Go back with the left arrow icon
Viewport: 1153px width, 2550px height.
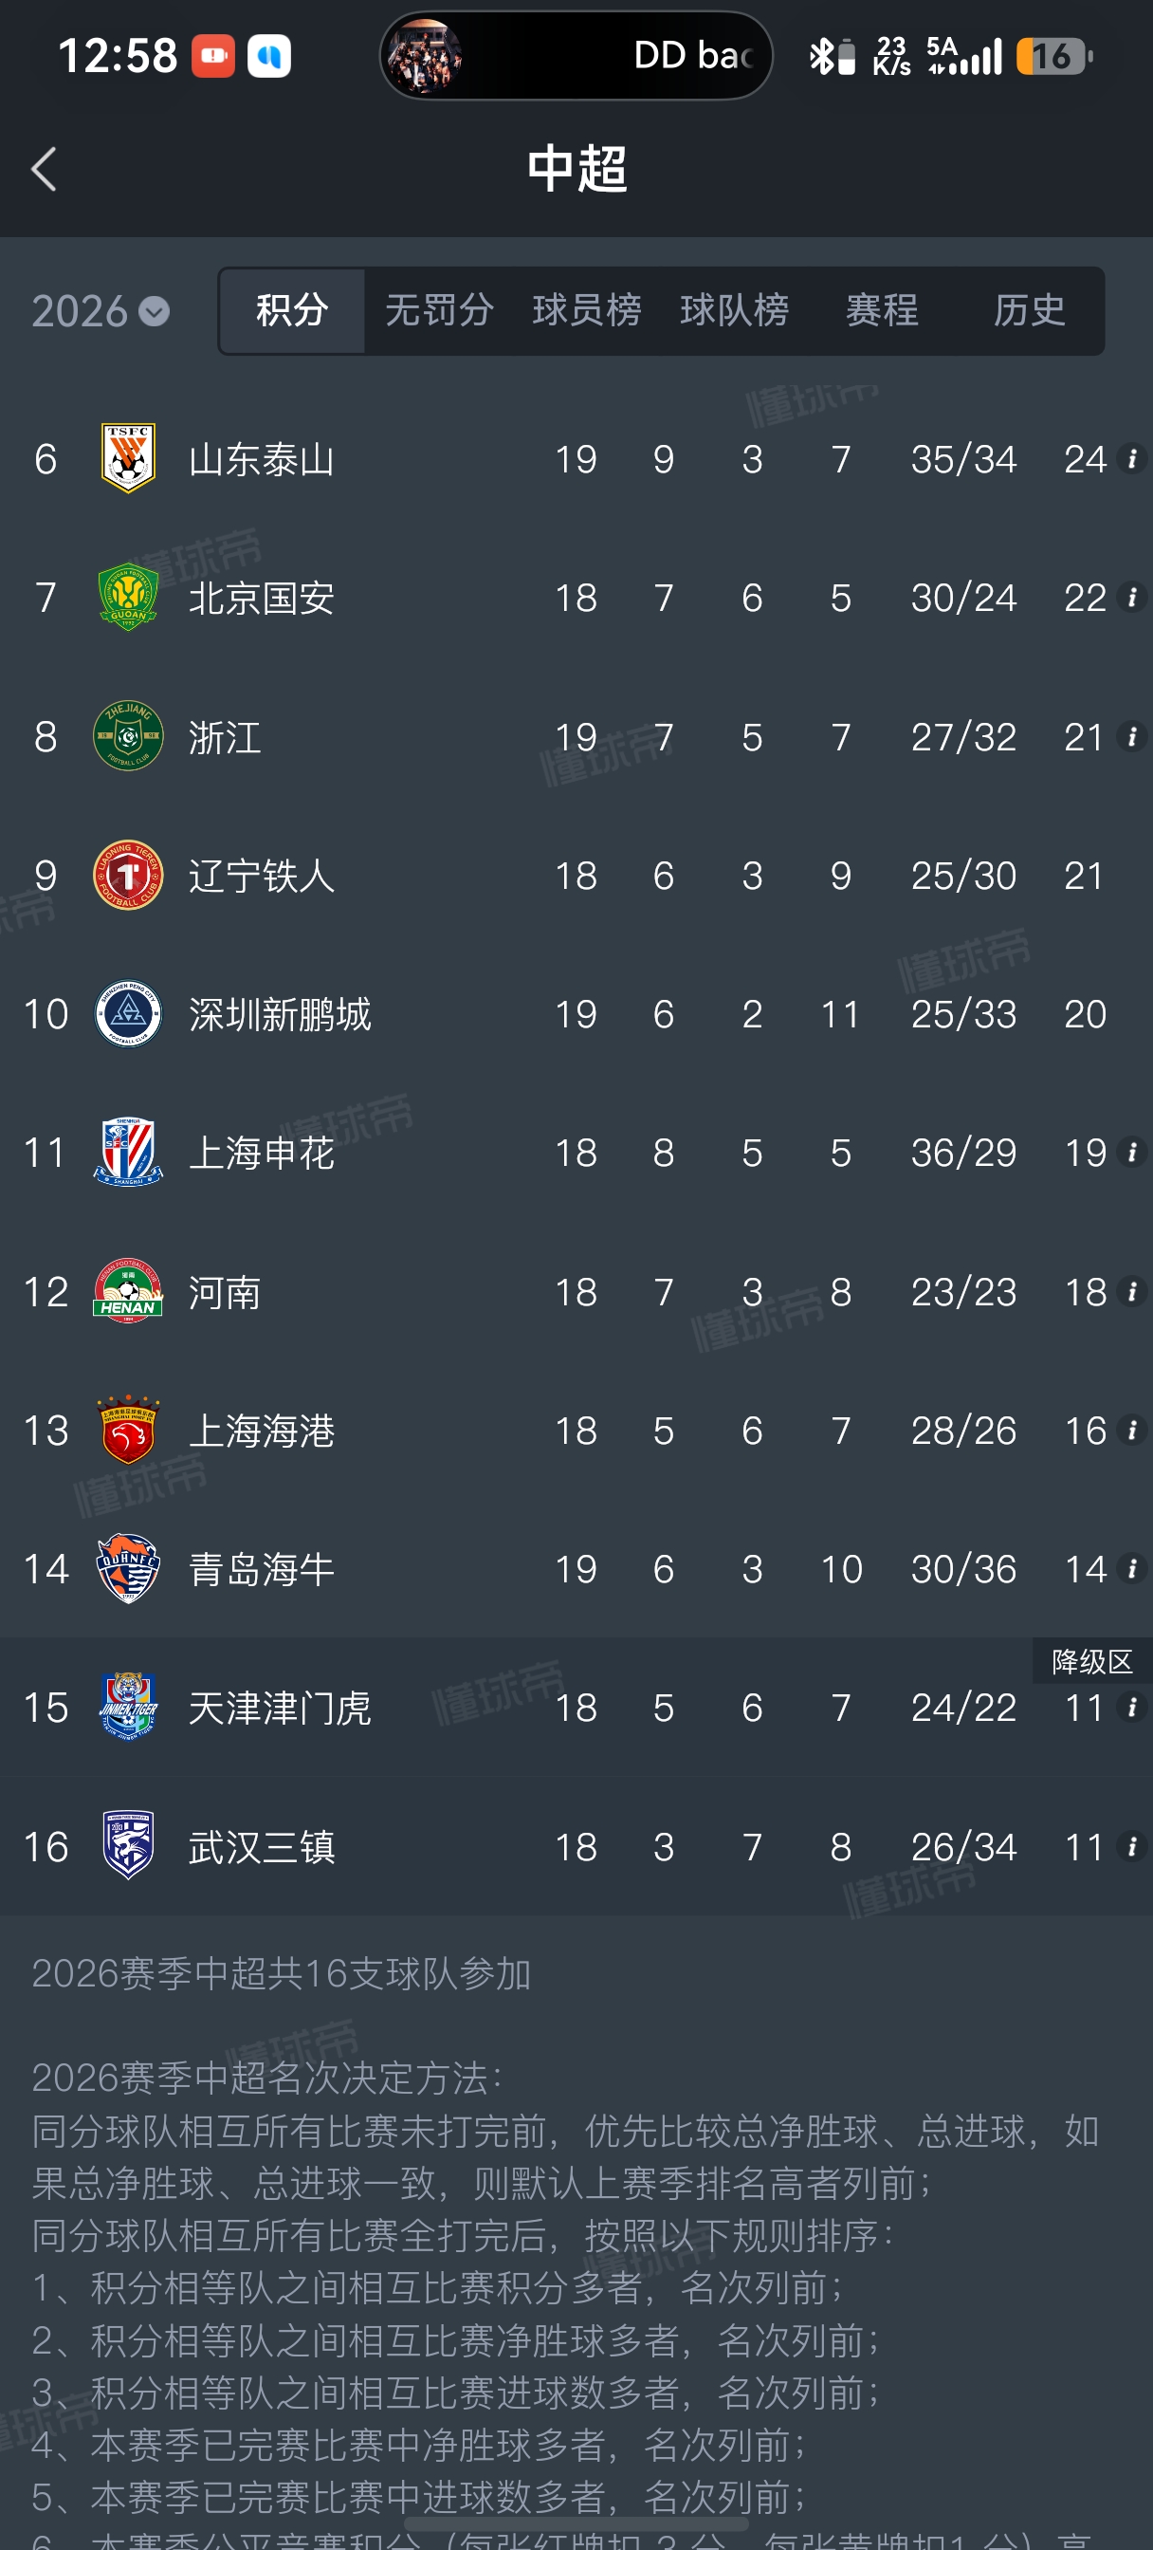tap(44, 169)
